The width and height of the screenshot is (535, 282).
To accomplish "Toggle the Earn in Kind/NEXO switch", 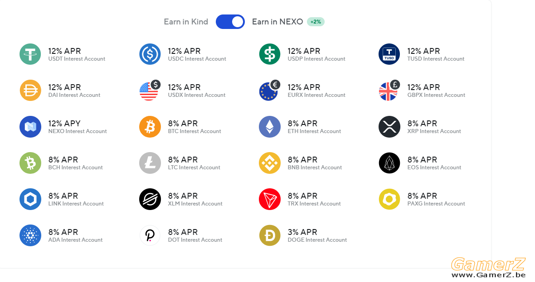I will 230,22.
